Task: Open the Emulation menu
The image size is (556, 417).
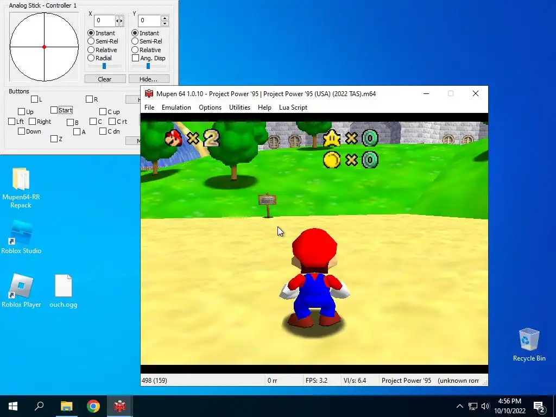Action: click(x=176, y=108)
